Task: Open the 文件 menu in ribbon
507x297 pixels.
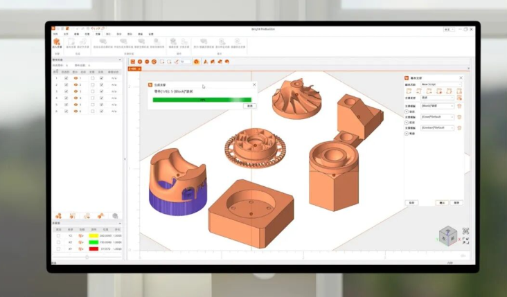Action: [x=55, y=34]
